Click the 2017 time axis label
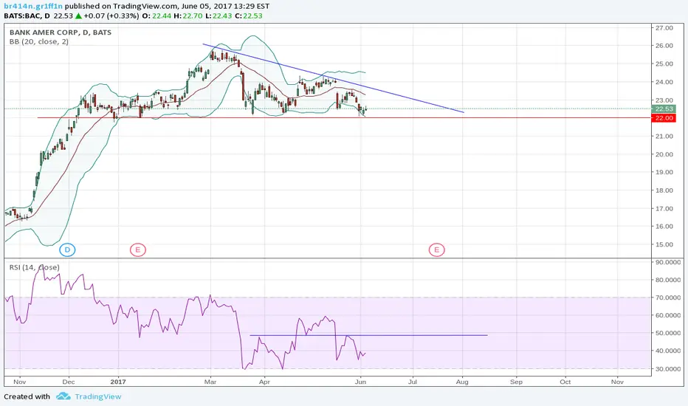 (118, 382)
